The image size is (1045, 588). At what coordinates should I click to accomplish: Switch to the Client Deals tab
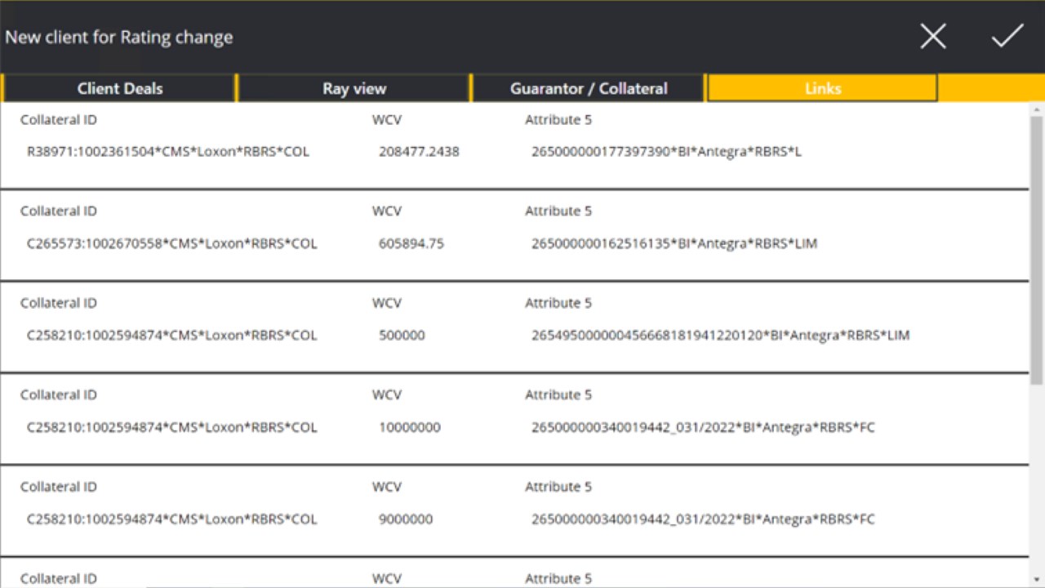[x=120, y=88]
